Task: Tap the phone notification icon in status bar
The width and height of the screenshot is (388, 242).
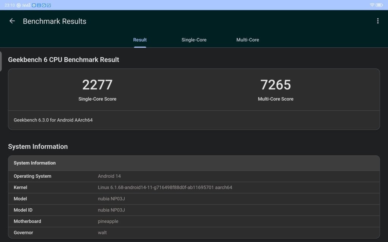Action: 39,5
